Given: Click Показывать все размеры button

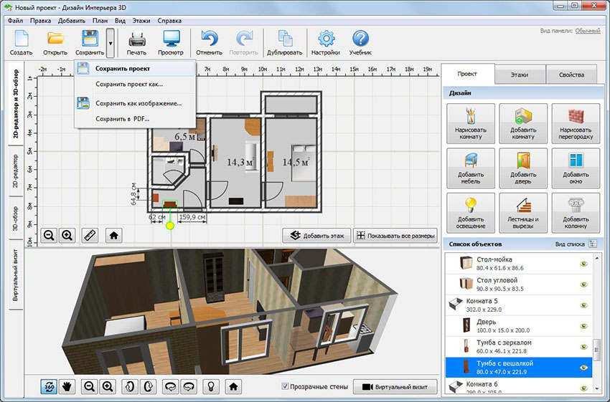Looking at the screenshot, I should pos(395,235).
